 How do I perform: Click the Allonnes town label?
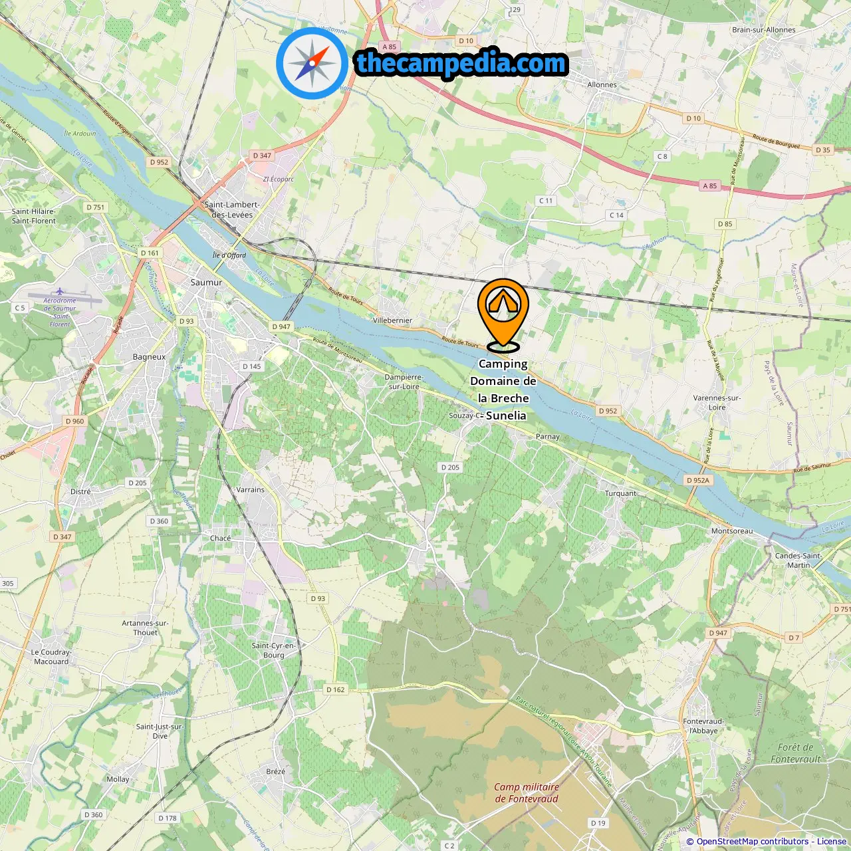tap(602, 84)
